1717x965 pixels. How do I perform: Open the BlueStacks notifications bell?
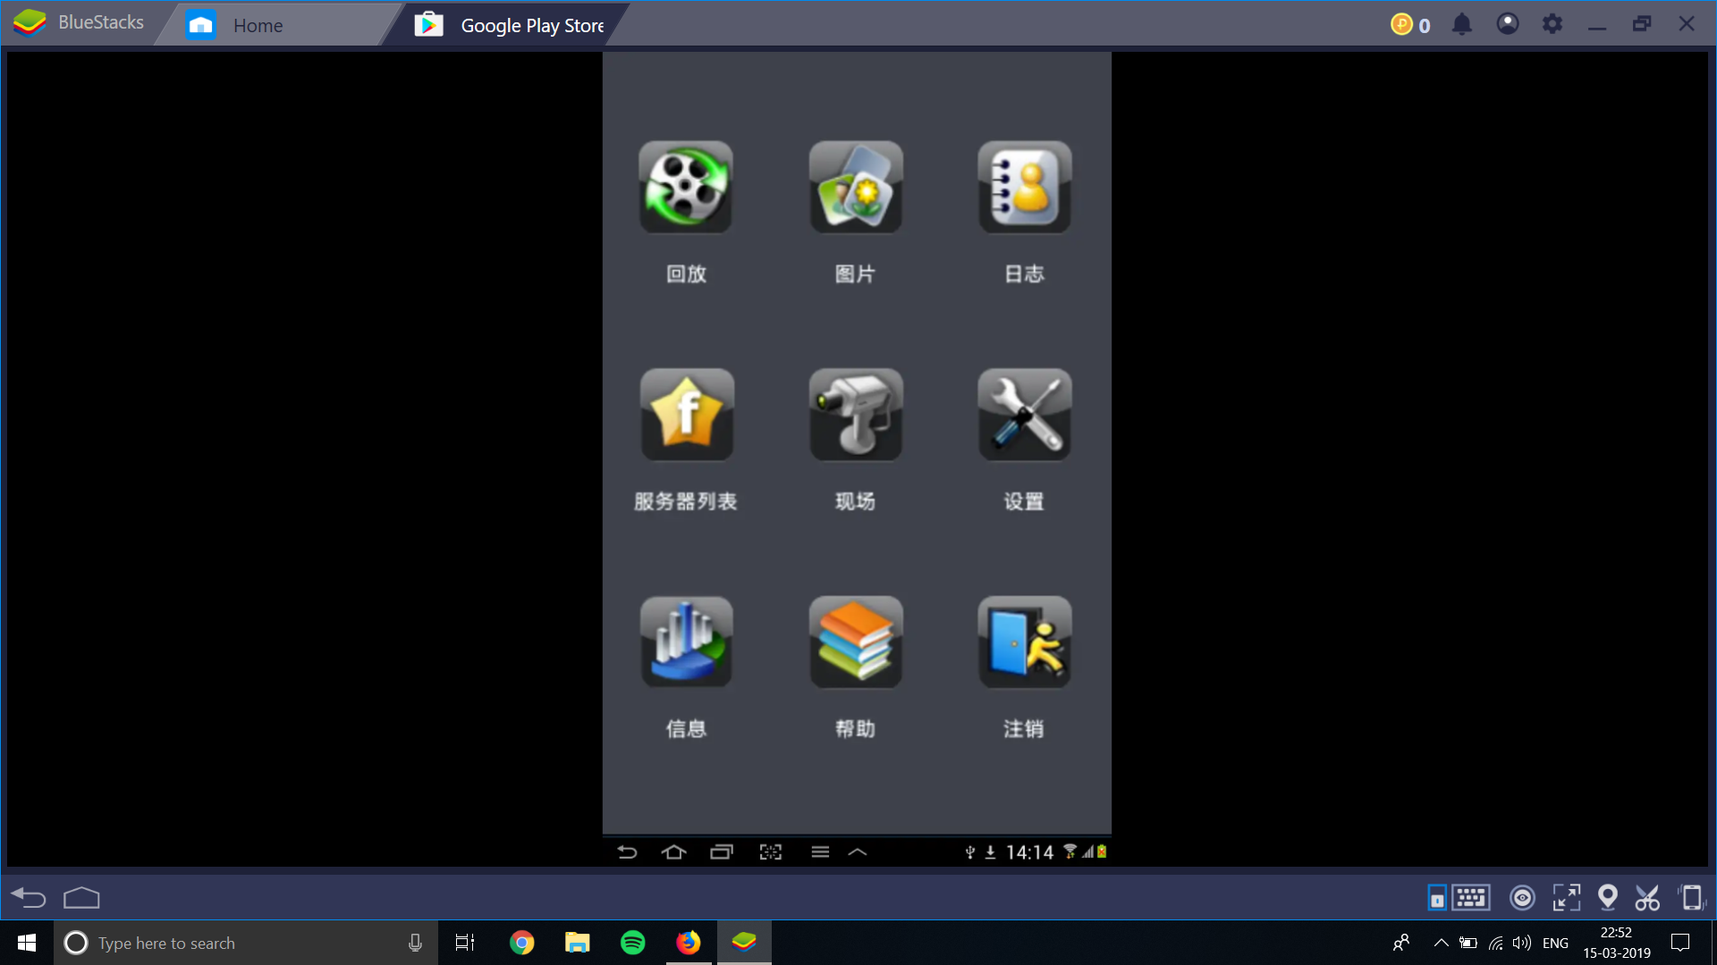[1462, 24]
